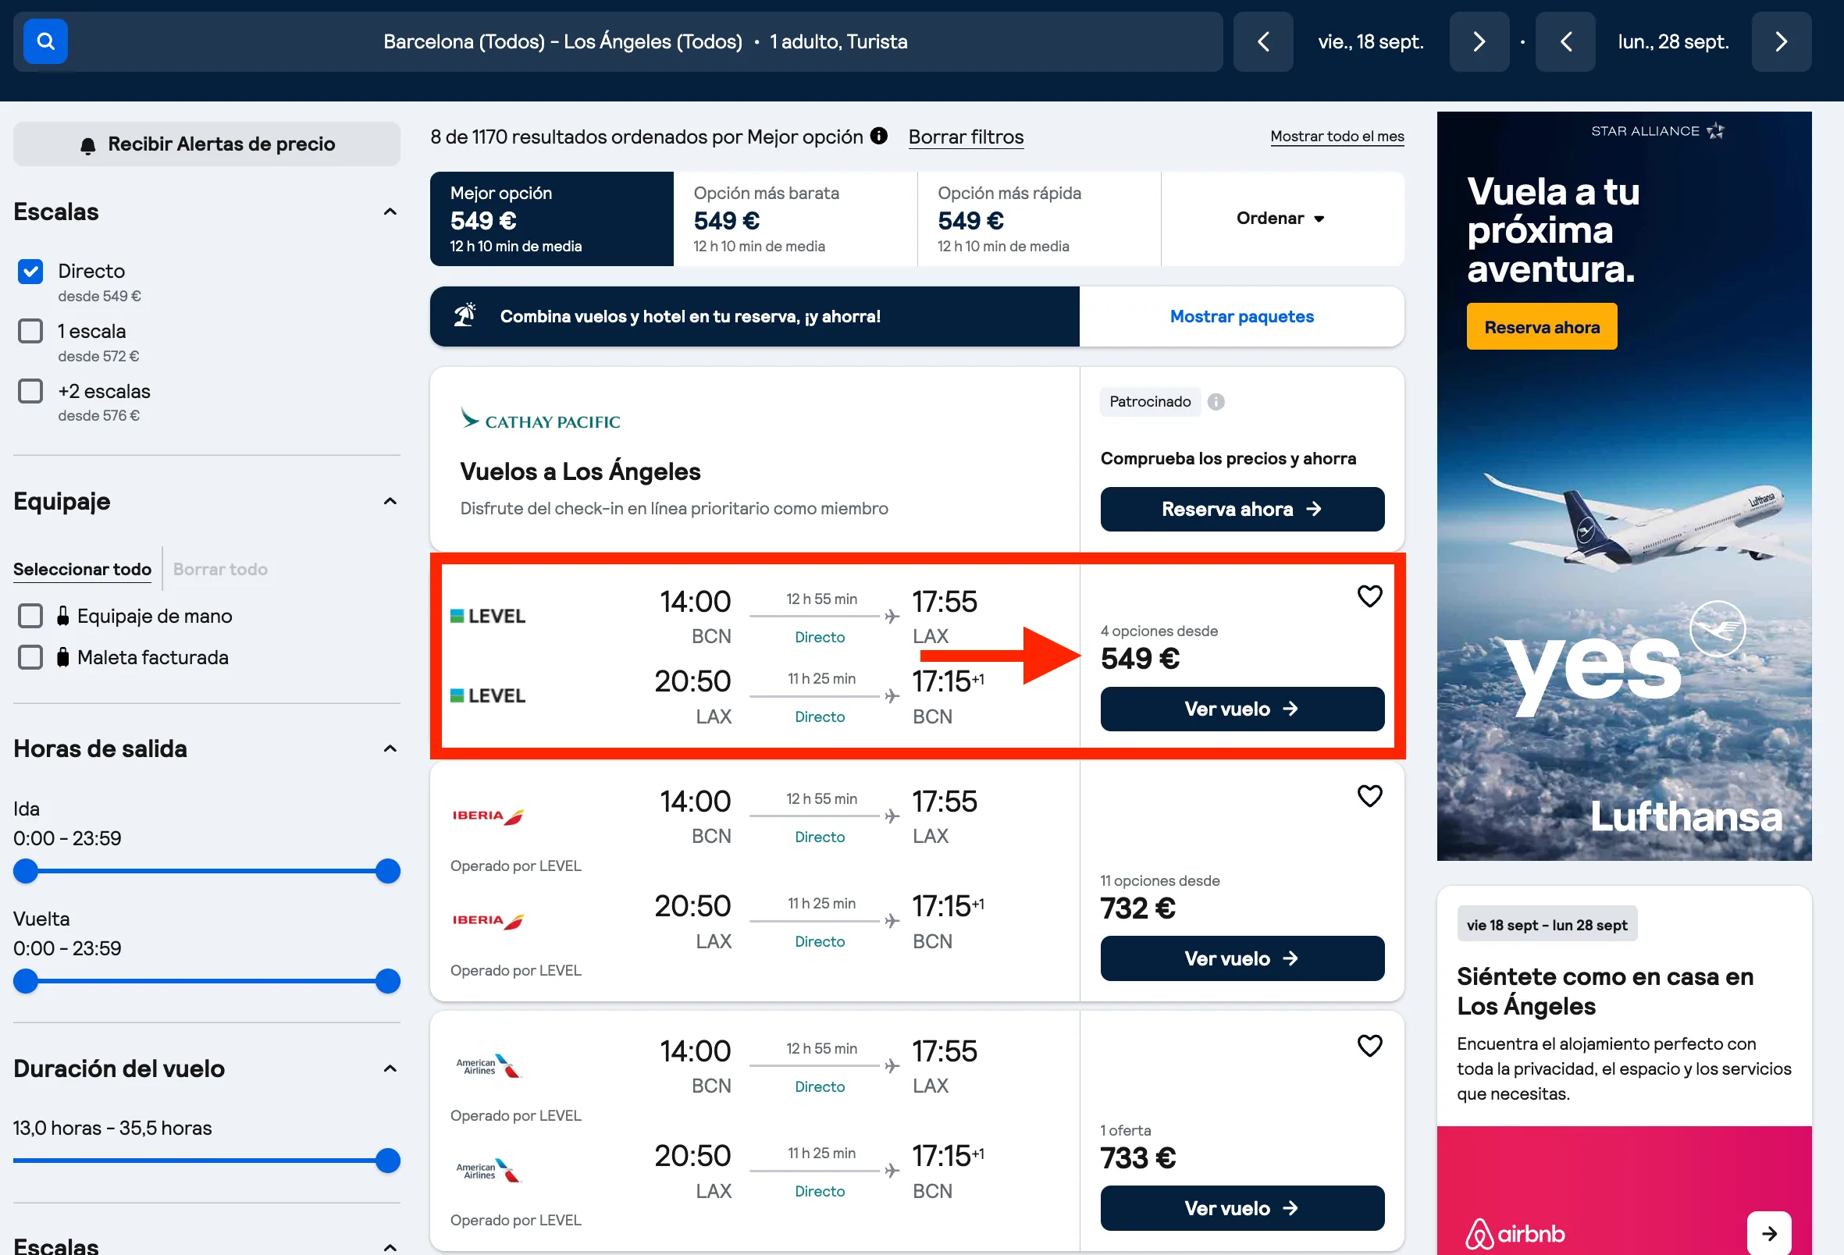Click the vie., 18 sept. departure date
Viewport: 1844px width, 1255px height.
[x=1370, y=41]
